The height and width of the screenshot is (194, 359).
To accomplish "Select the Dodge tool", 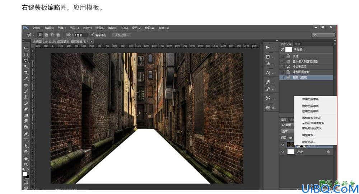I will click(x=26, y=127).
